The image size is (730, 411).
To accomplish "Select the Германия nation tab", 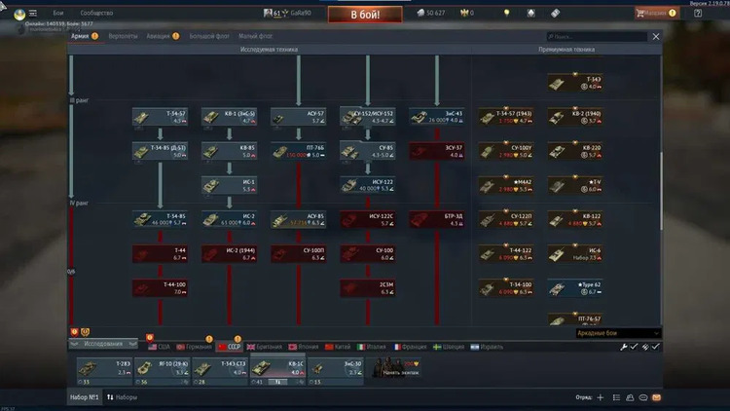I will tap(194, 347).
